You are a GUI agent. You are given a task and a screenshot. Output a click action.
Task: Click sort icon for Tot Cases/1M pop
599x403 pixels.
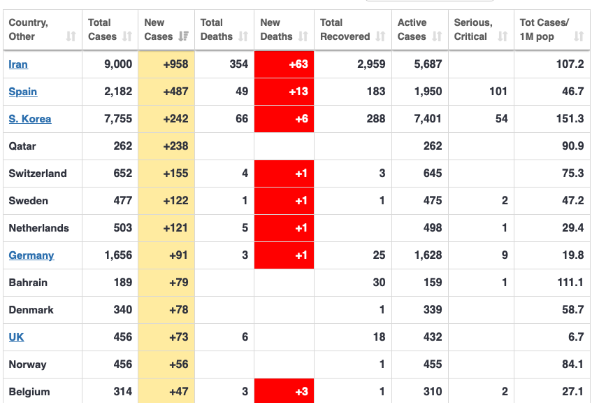(x=578, y=36)
